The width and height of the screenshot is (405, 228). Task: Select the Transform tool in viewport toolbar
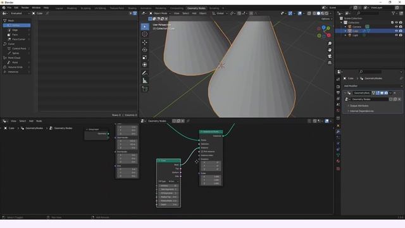(x=145, y=65)
